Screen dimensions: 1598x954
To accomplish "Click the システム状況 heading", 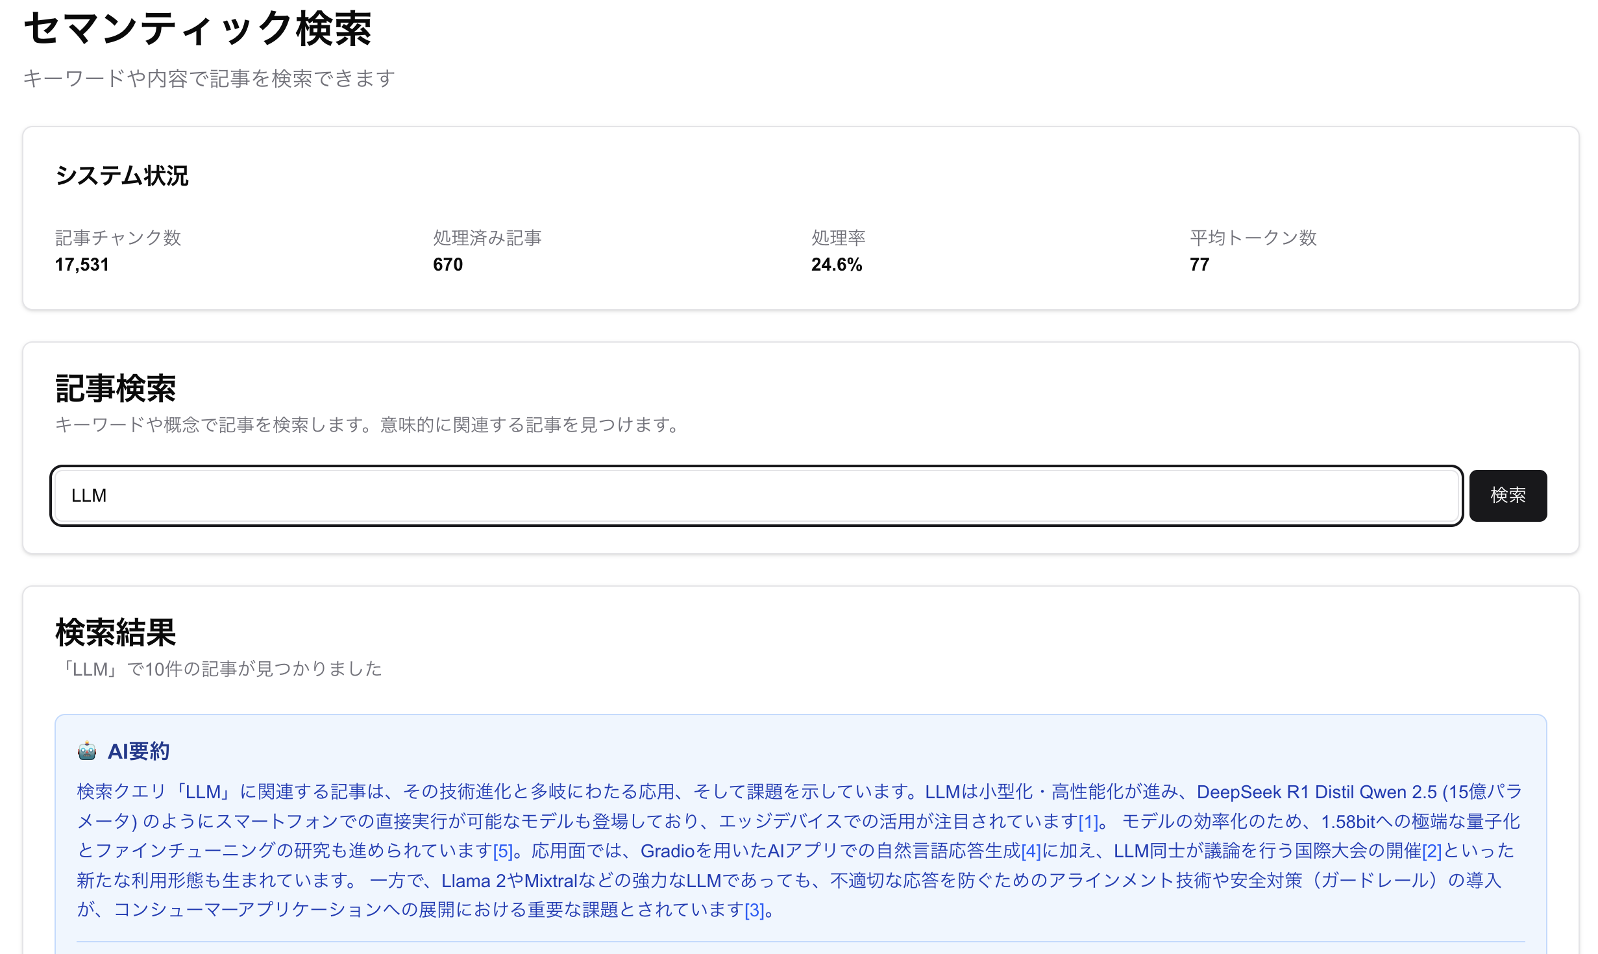I will [x=122, y=176].
